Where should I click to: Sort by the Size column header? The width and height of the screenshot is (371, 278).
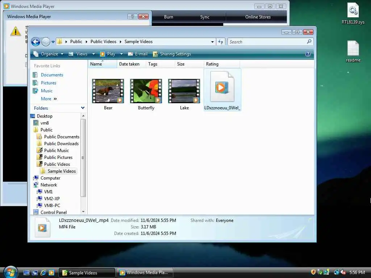189,64
